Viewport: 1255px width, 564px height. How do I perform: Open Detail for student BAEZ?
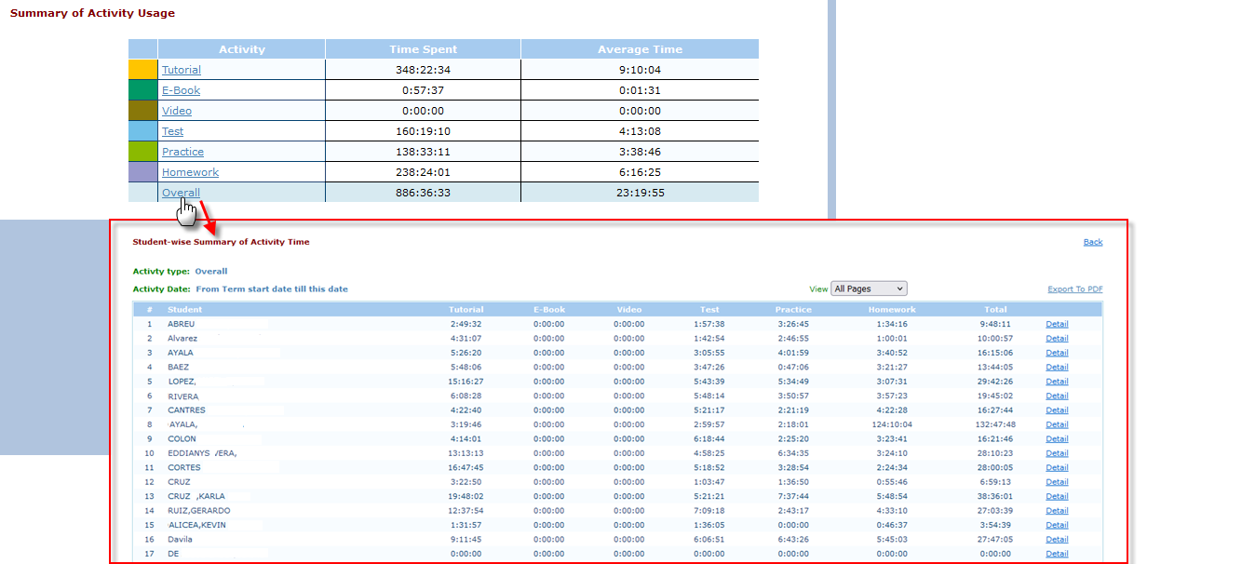1057,367
